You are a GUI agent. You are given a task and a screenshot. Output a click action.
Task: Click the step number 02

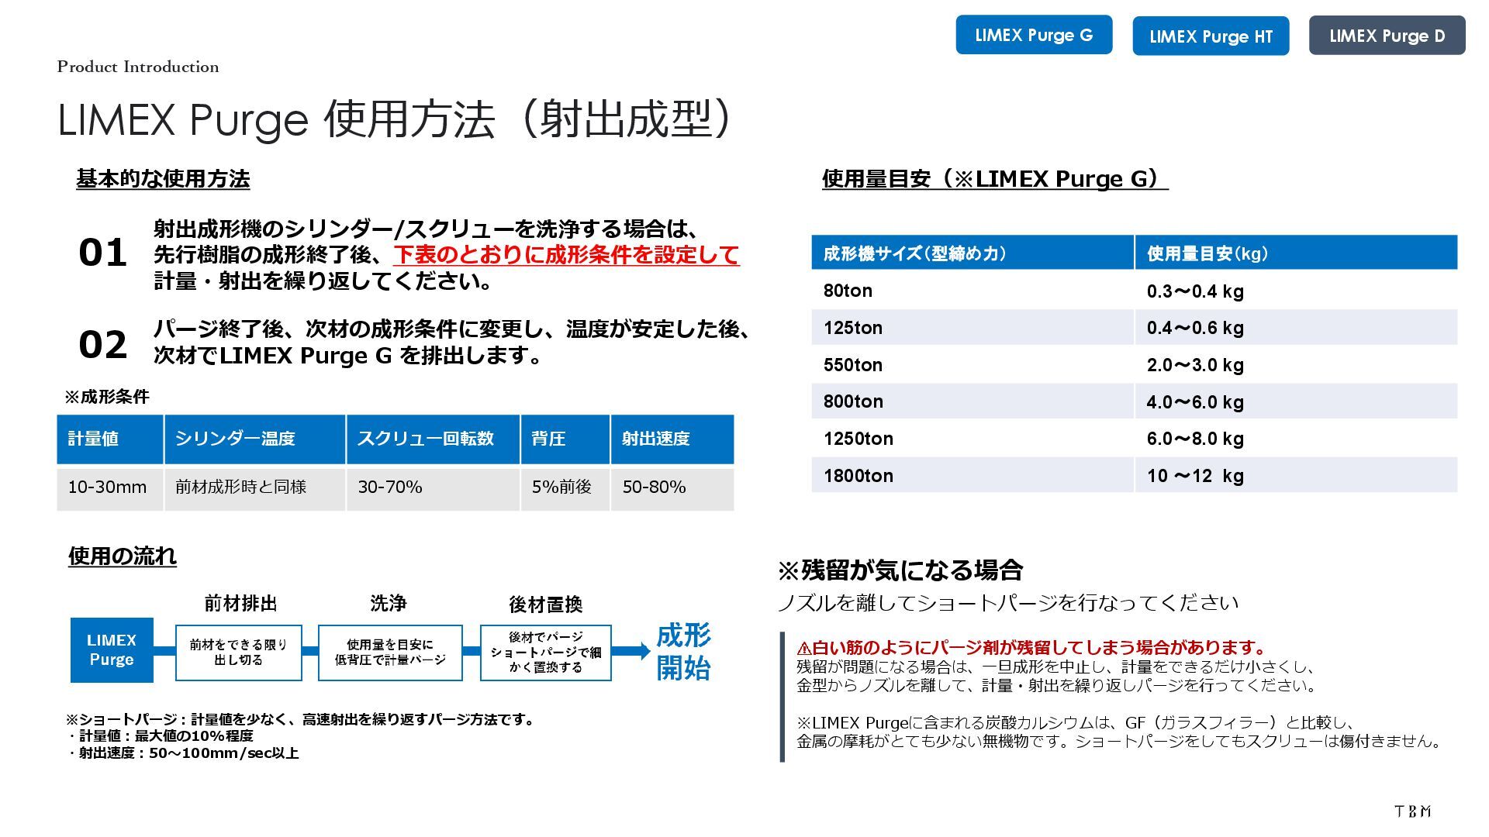pos(102,344)
